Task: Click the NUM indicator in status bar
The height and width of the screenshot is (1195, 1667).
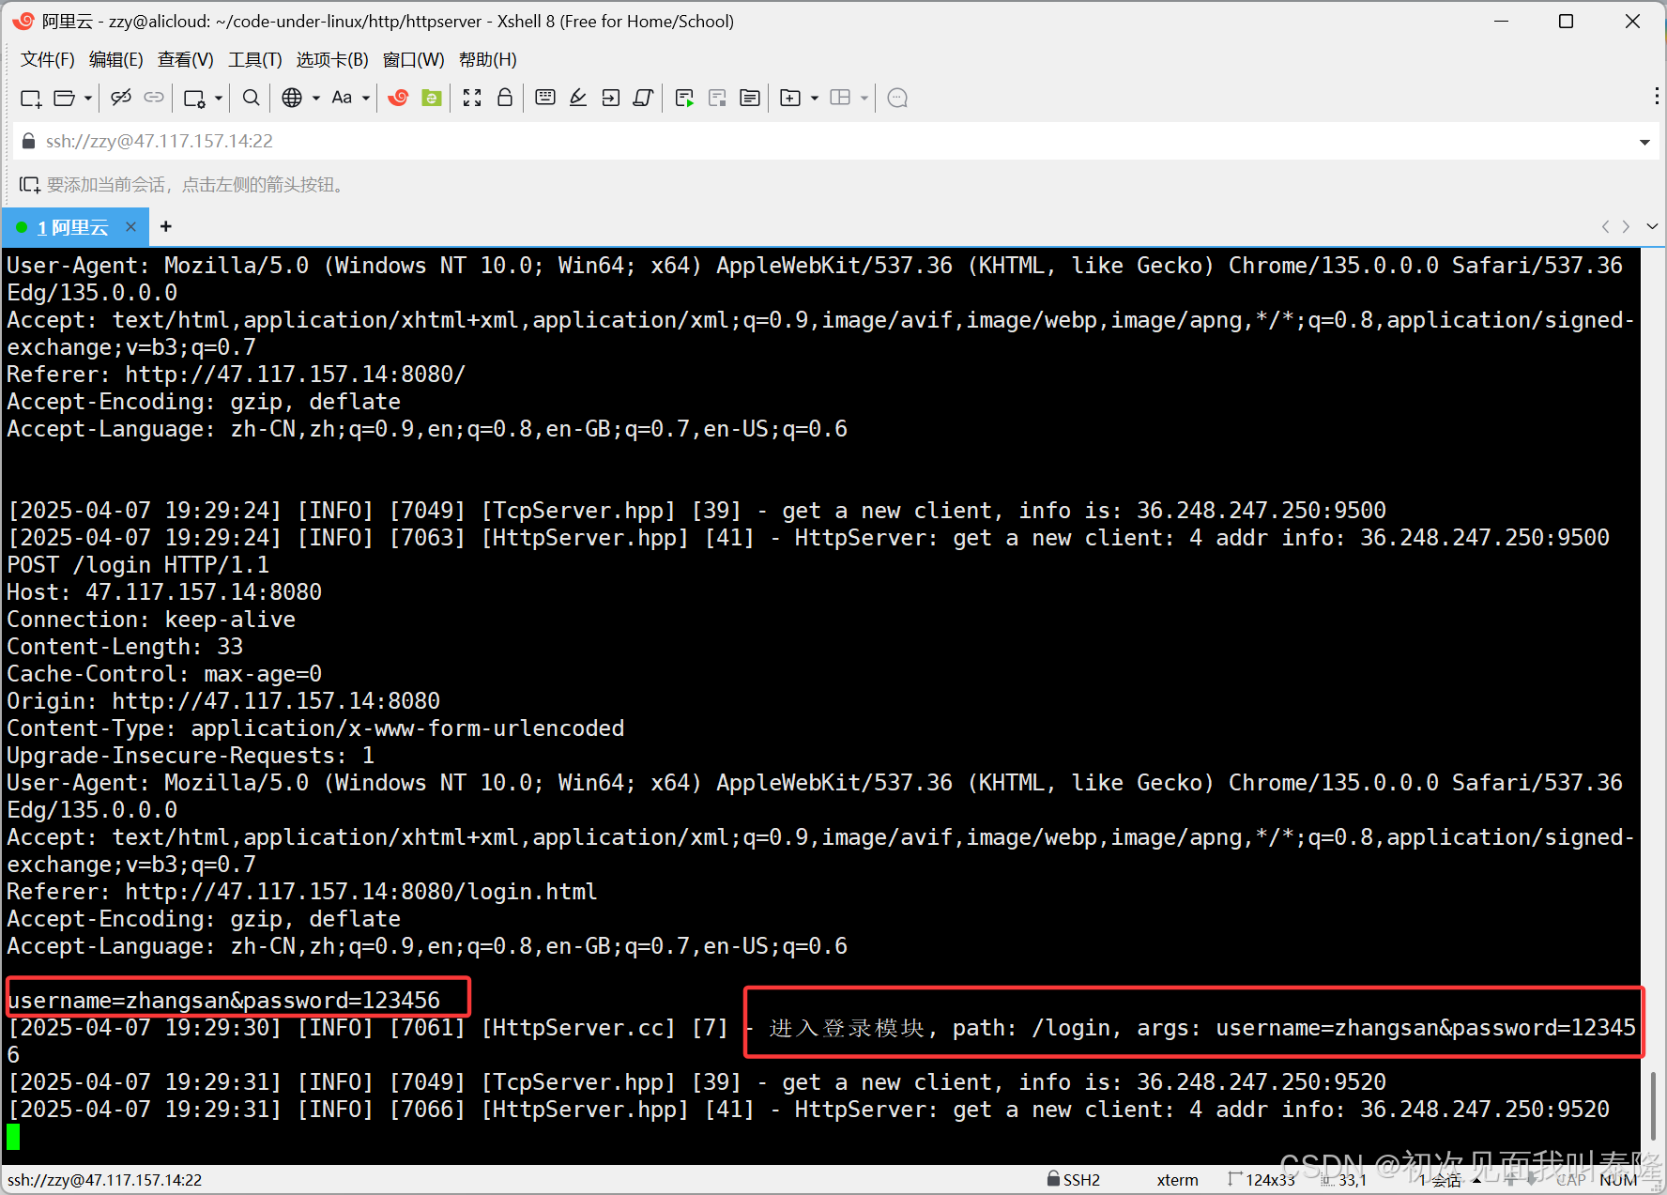Action: (1618, 1180)
